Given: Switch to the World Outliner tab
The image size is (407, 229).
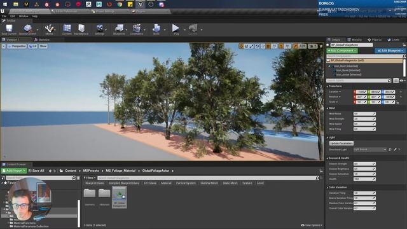Looking at the screenshot, I should [x=355, y=39].
